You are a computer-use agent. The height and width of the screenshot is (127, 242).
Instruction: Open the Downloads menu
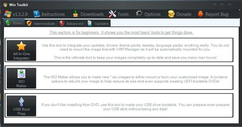coord(88,14)
